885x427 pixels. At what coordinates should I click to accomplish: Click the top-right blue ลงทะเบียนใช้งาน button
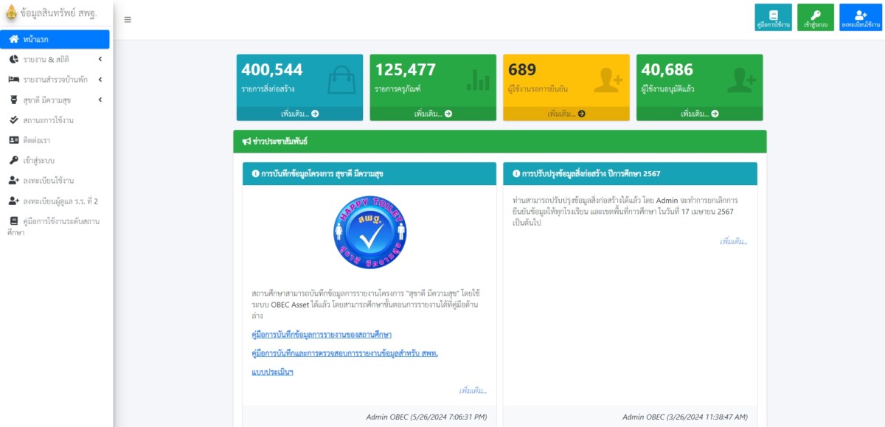[x=861, y=18]
